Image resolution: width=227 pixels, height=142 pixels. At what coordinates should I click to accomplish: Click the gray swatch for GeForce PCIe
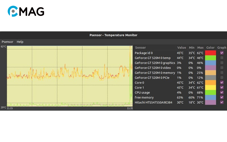pyautogui.click(x=210, y=78)
